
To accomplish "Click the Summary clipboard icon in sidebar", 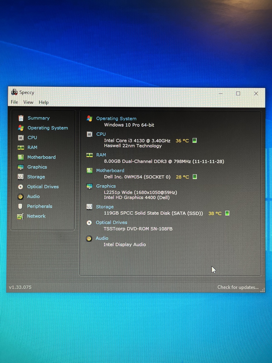I will tap(21, 118).
